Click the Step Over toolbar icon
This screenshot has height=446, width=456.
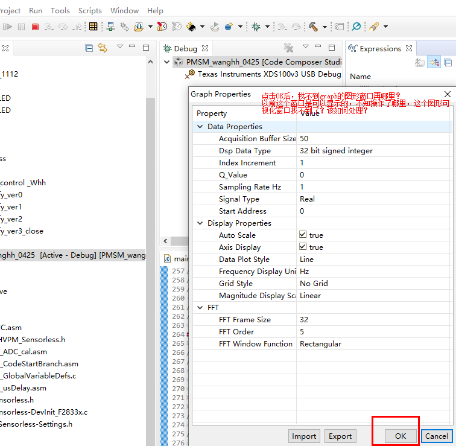coord(63,27)
